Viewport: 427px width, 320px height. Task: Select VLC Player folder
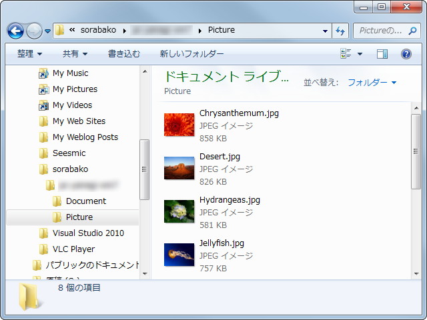[x=73, y=249]
